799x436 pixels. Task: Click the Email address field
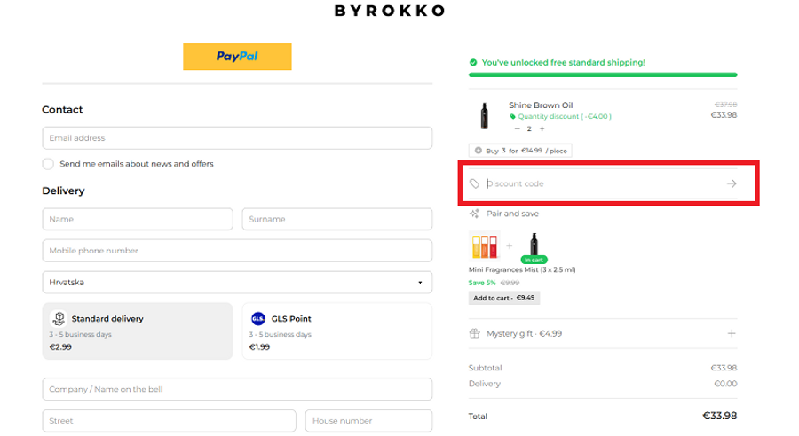[236, 138]
